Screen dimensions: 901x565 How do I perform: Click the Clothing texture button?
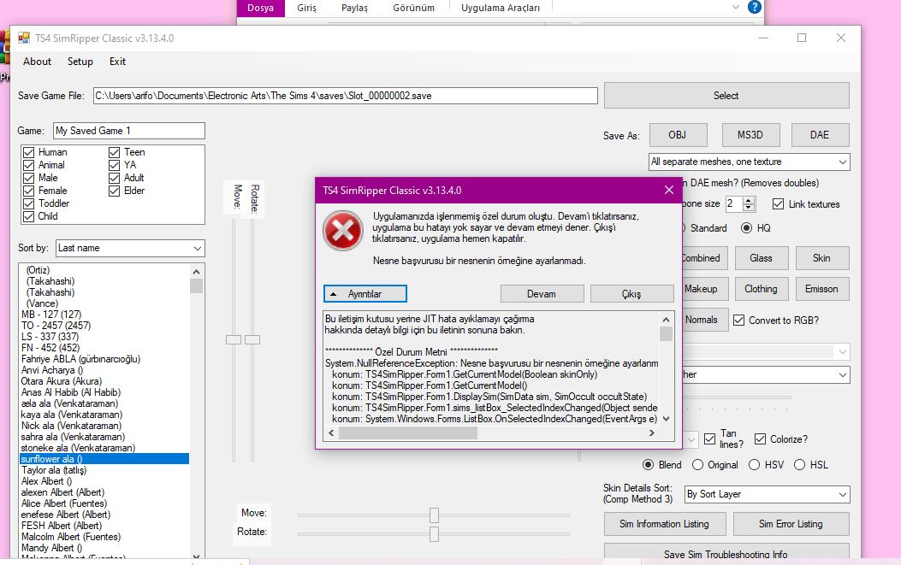click(761, 289)
